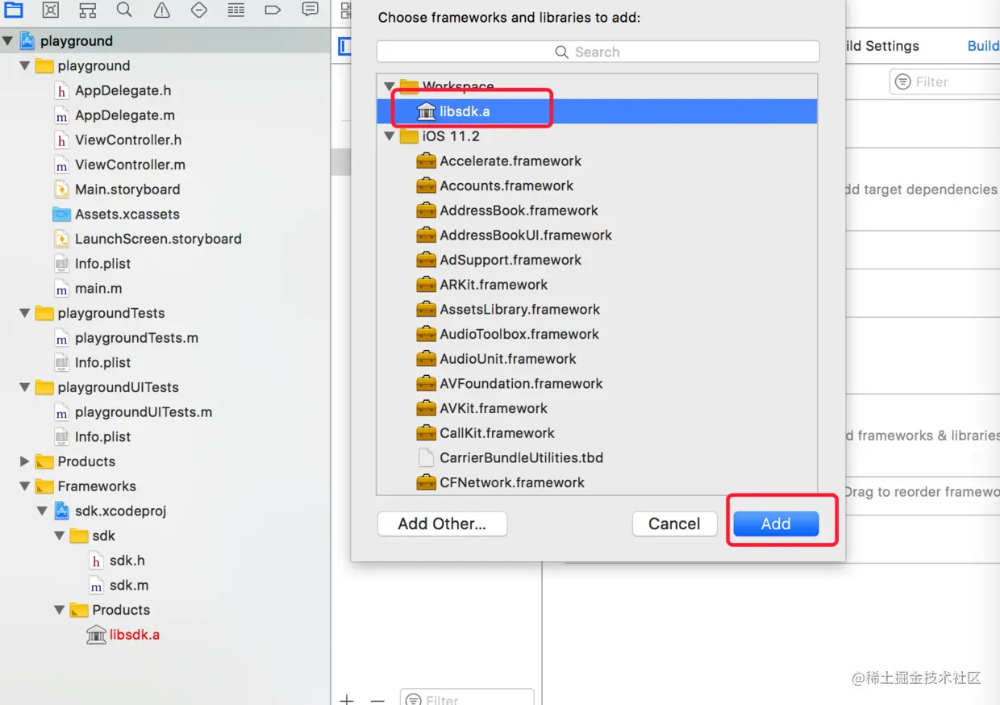The width and height of the screenshot is (1000, 705).
Task: Open sdk.h header file
Action: tap(127, 561)
